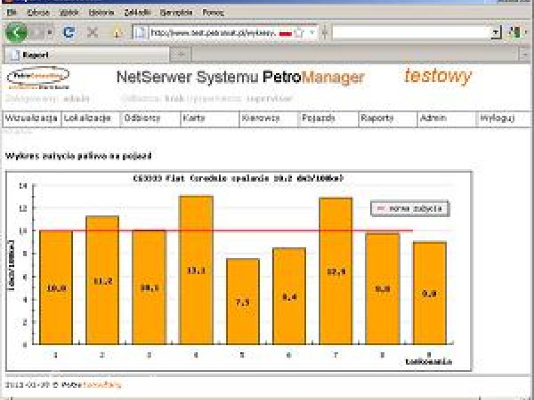534x400 pixels.
Task: Click the page icon in the address bar
Action: click(141, 33)
